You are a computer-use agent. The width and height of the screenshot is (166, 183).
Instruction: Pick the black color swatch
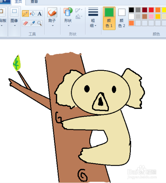(131, 10)
